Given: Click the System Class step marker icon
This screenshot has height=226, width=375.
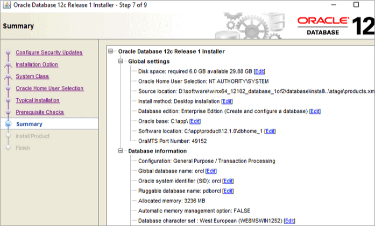Looking at the screenshot, I should (8, 76).
